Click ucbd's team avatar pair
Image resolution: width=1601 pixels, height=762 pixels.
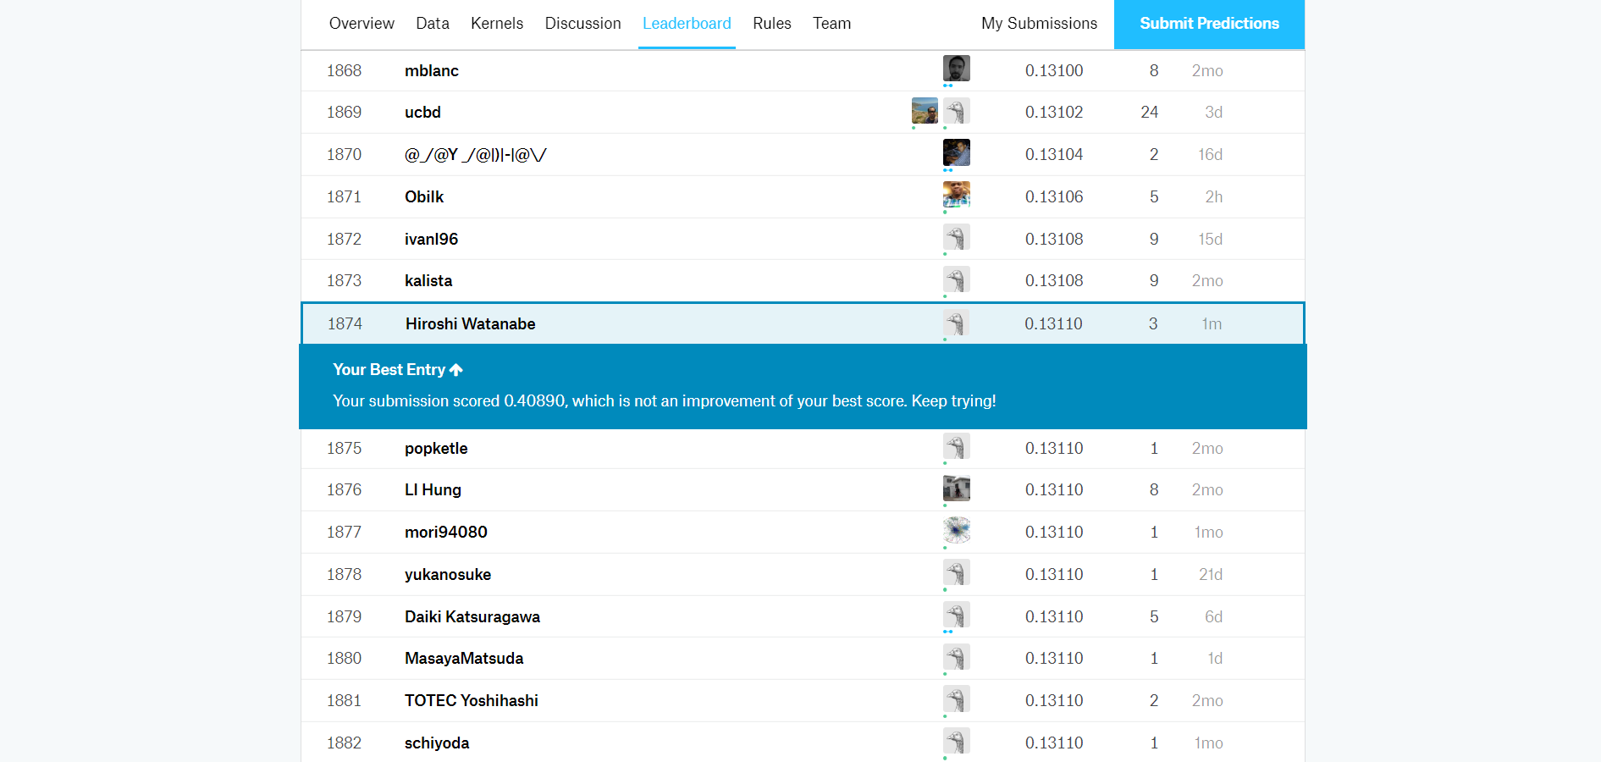point(940,111)
